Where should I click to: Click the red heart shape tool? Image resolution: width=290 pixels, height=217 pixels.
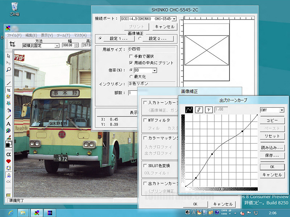tap(9, 161)
